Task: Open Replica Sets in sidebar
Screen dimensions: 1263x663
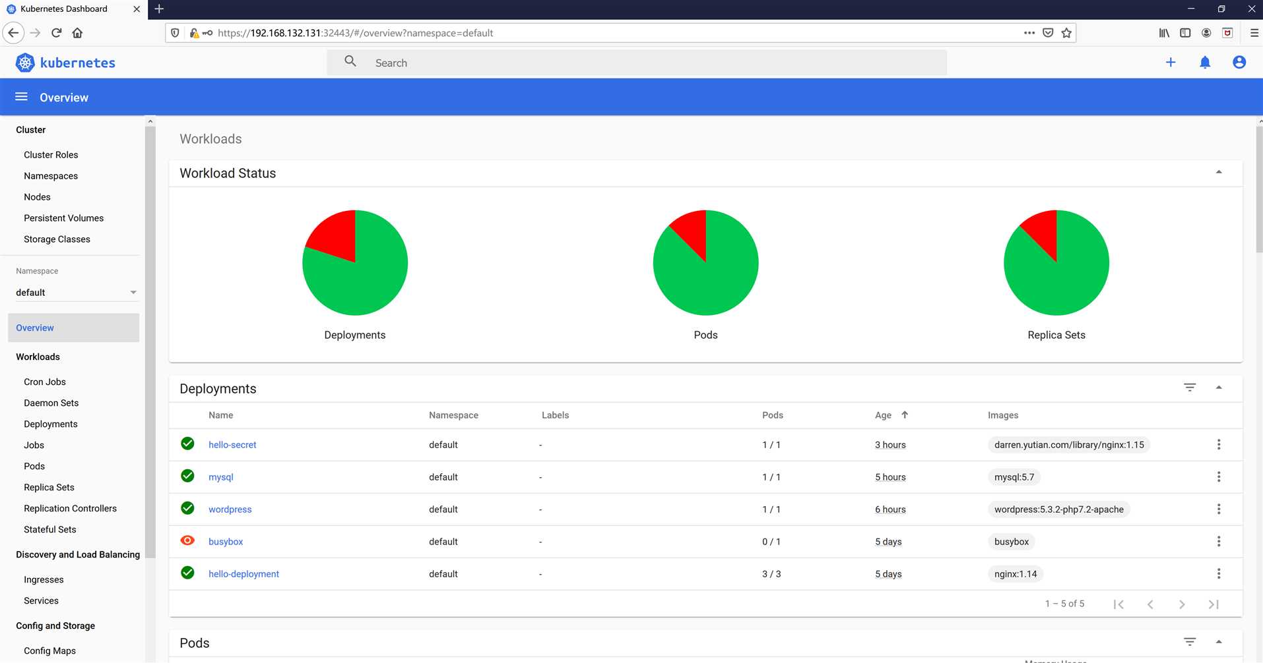Action: pos(49,487)
